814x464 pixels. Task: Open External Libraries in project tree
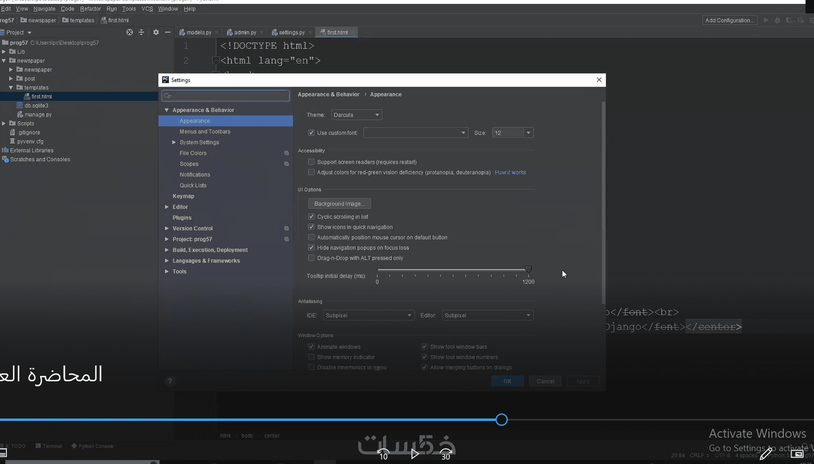(x=32, y=151)
